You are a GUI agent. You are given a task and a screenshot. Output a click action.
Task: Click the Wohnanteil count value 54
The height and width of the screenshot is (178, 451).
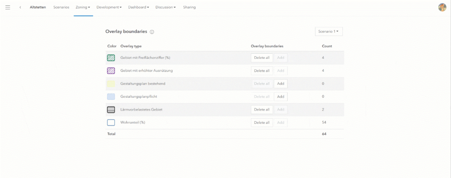coord(324,122)
